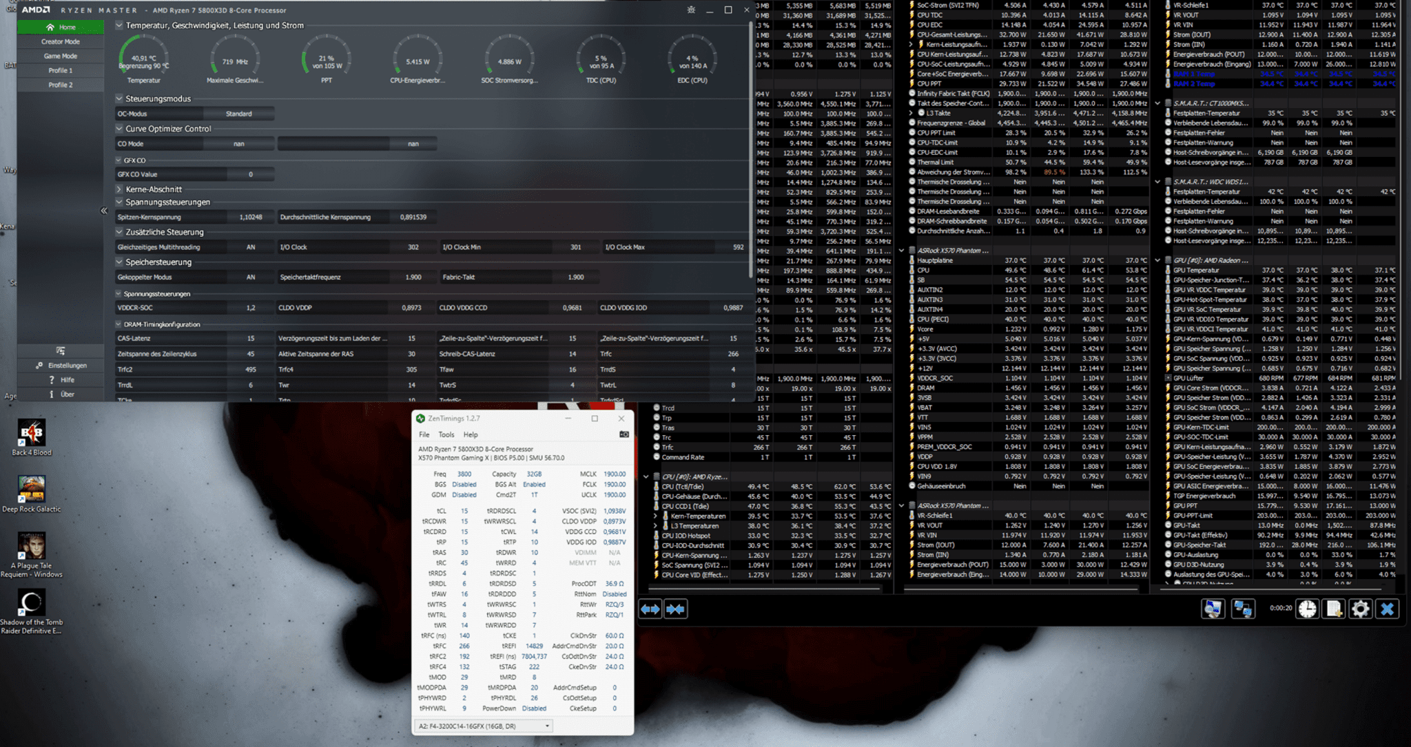
Task: Click the TDC (CPU) gauge
Action: [x=601, y=60]
